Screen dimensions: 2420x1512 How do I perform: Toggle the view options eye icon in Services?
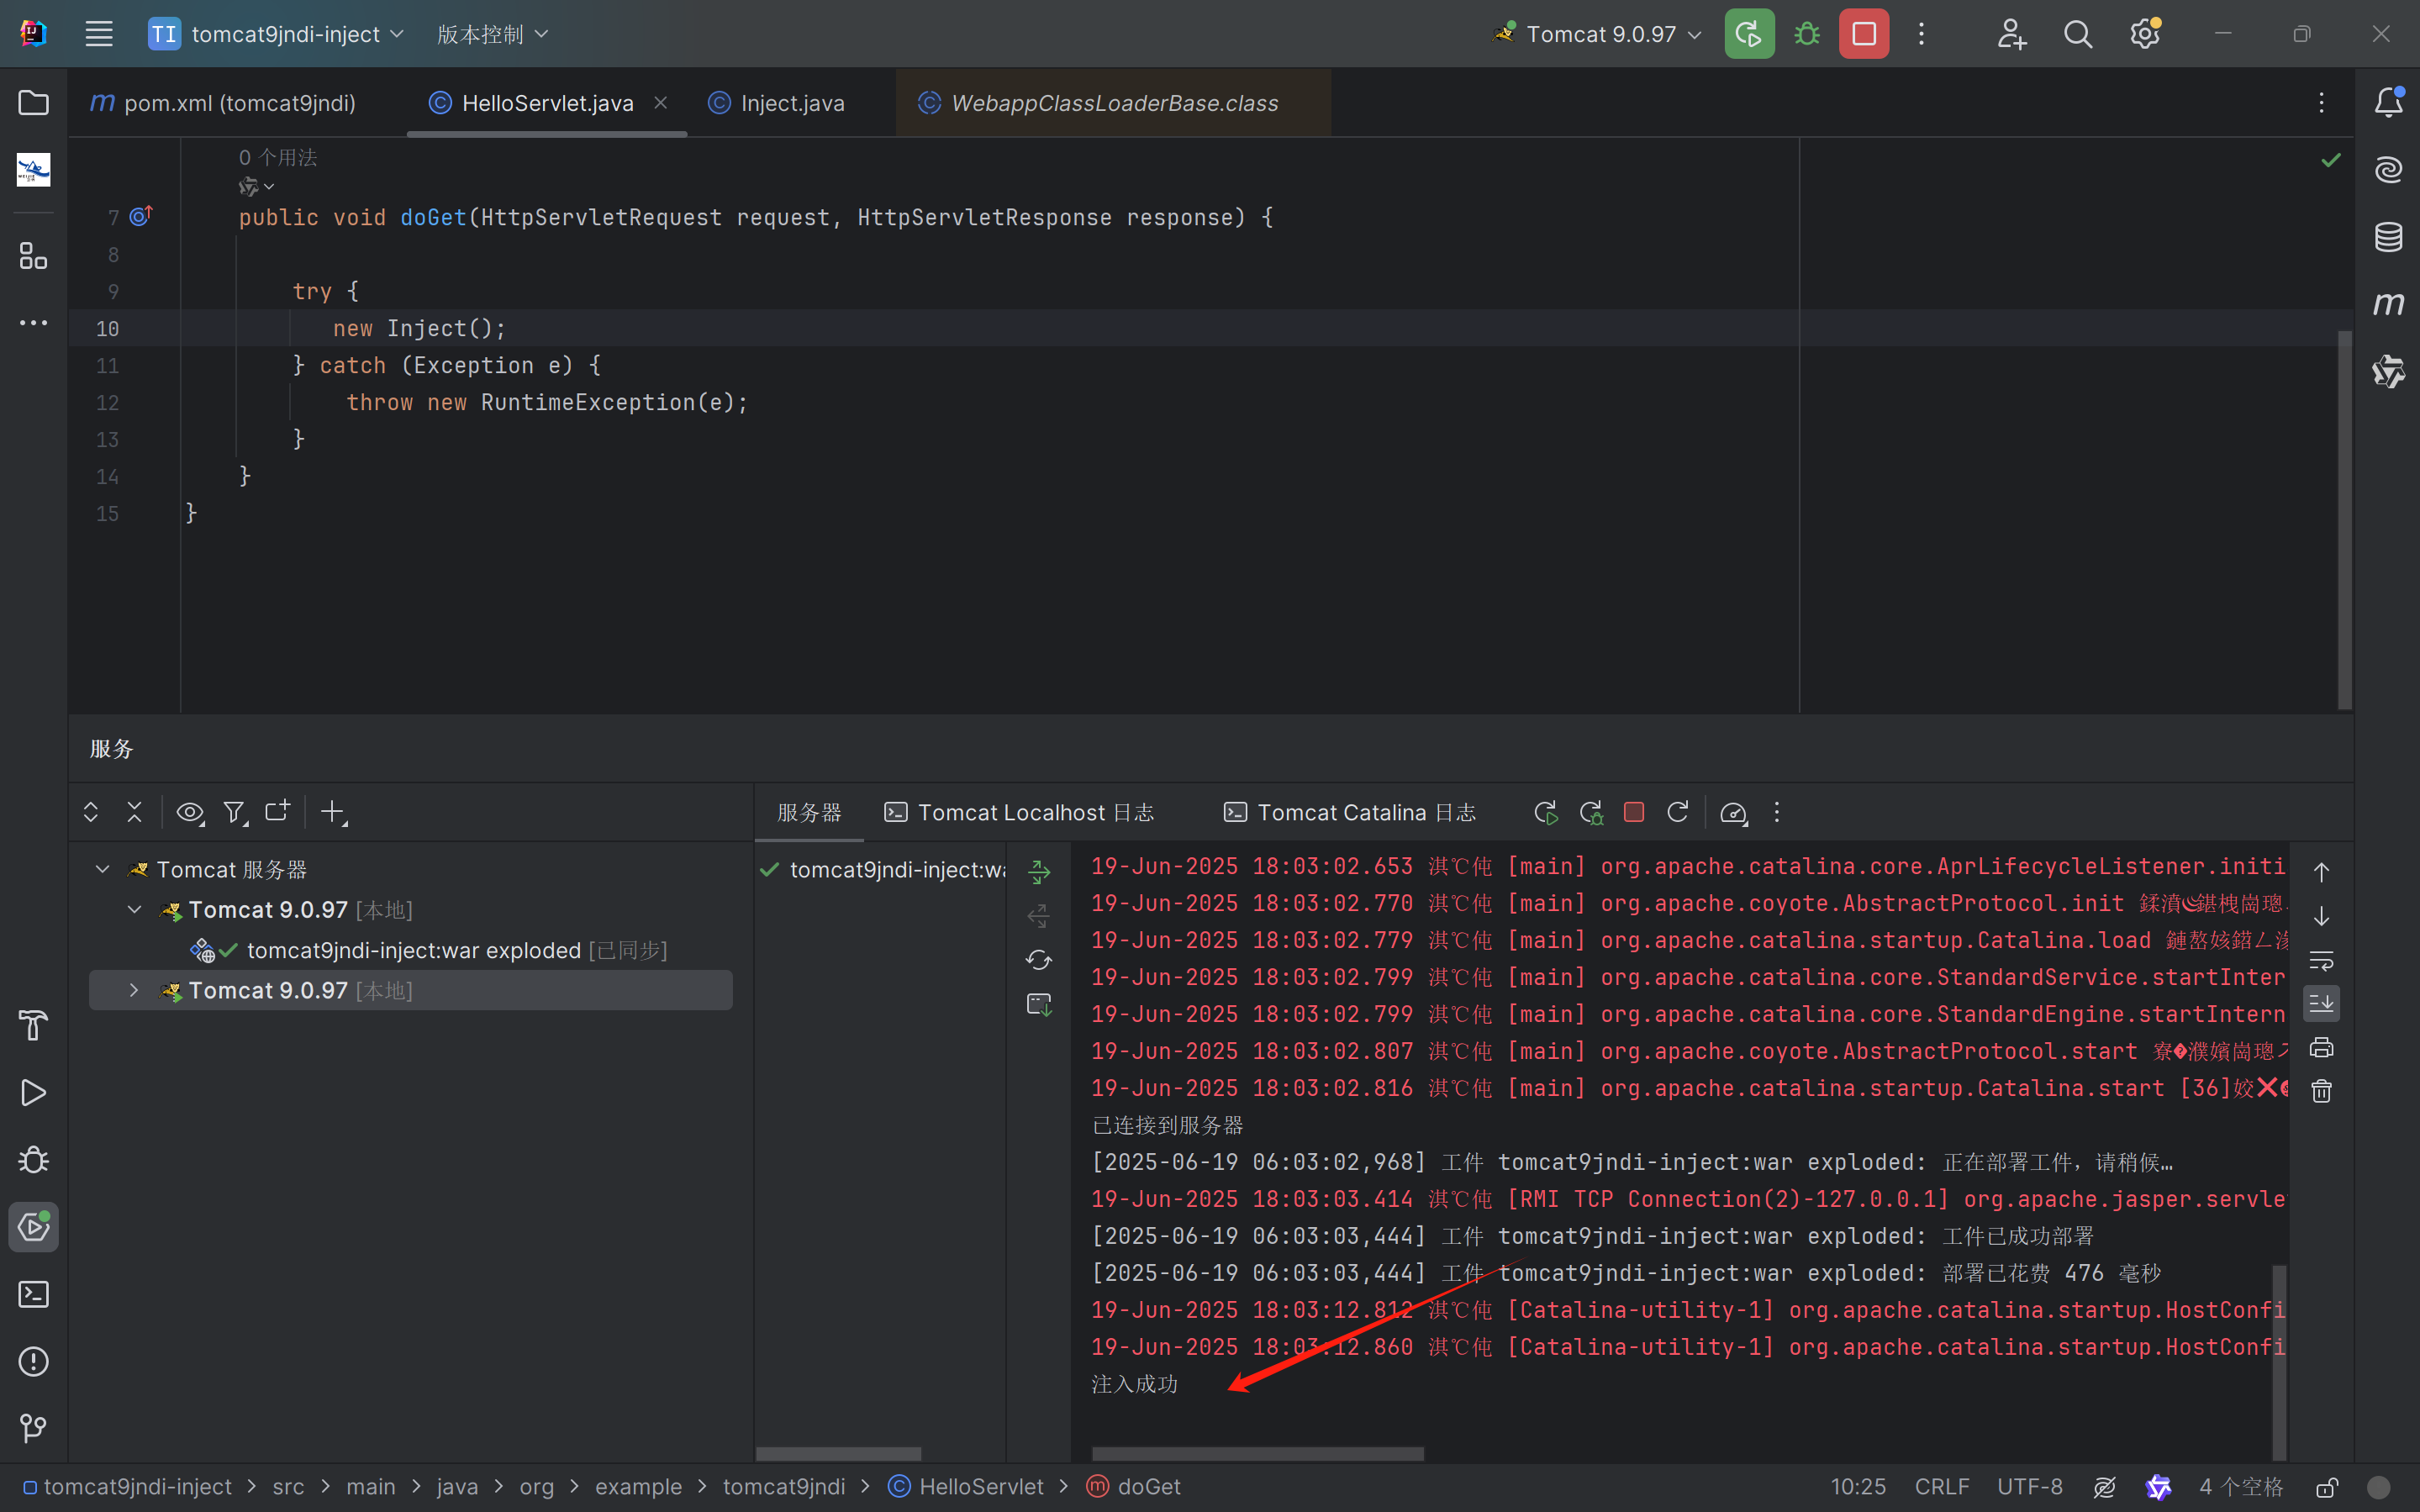coord(189,812)
